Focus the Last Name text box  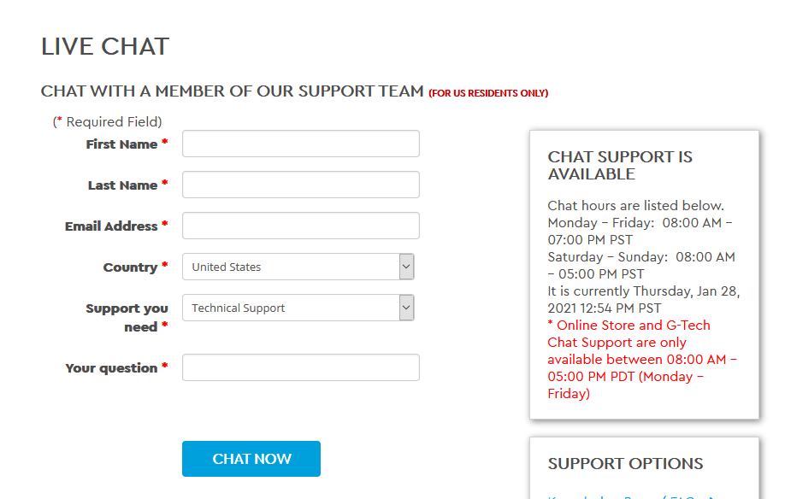(x=300, y=185)
